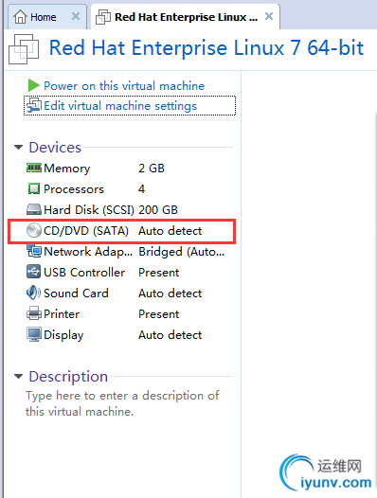Viewport: 377px width, 498px height.
Task: Select the Display device label
Action: (x=63, y=335)
